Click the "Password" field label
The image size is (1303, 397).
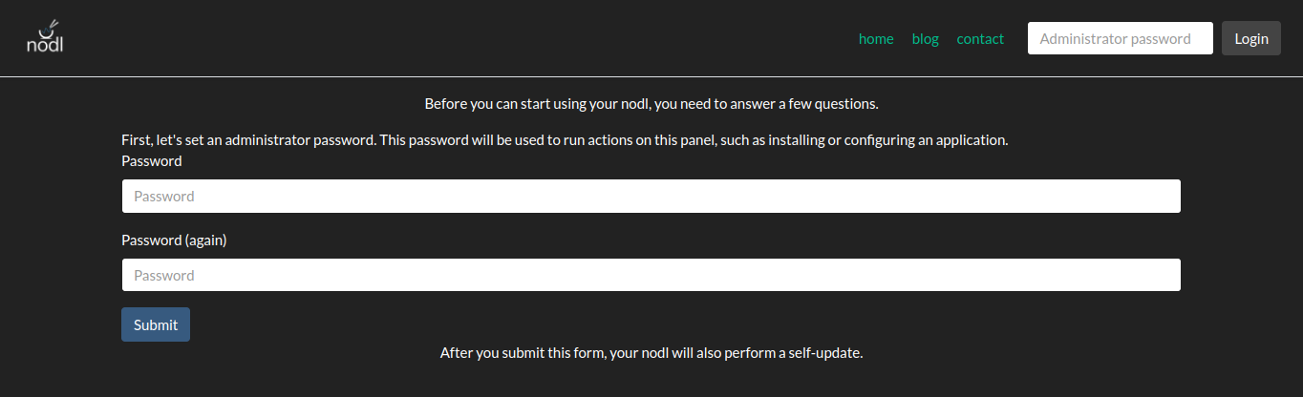click(x=151, y=161)
